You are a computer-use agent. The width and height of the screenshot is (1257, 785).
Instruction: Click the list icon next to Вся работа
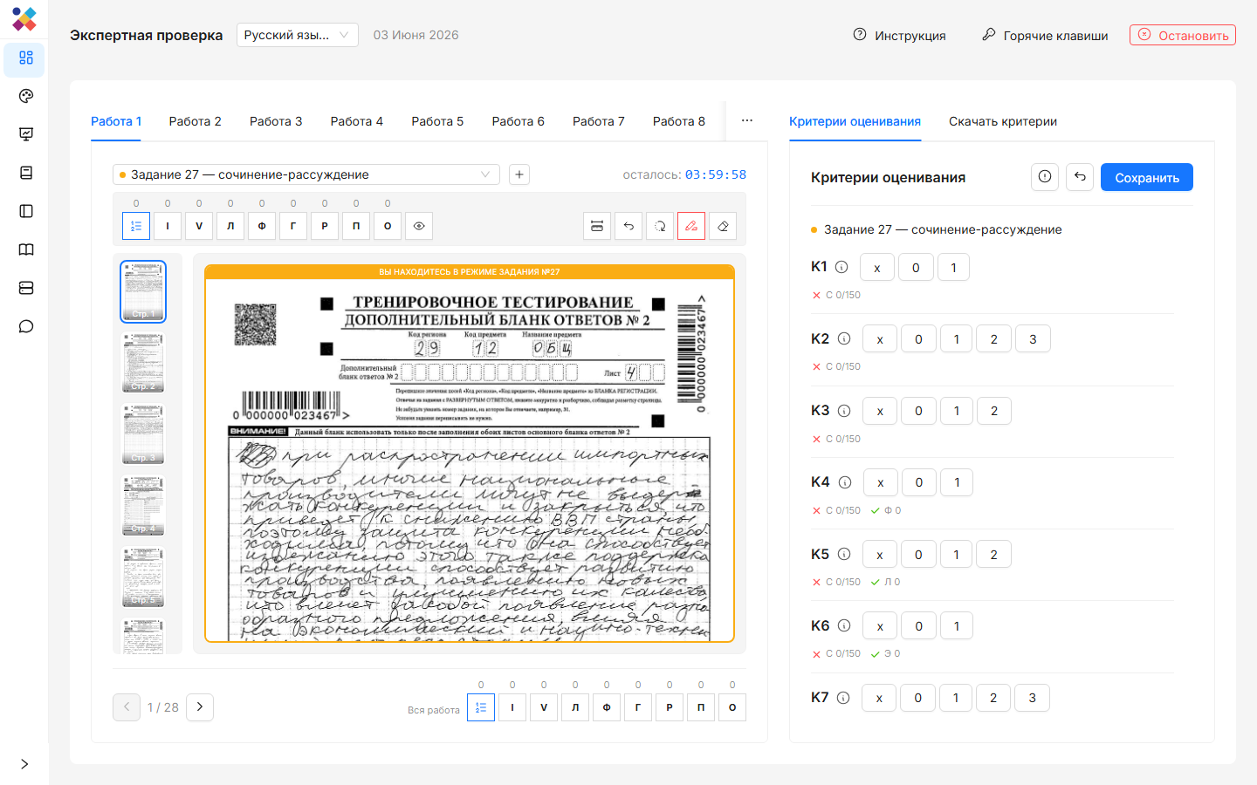click(481, 707)
